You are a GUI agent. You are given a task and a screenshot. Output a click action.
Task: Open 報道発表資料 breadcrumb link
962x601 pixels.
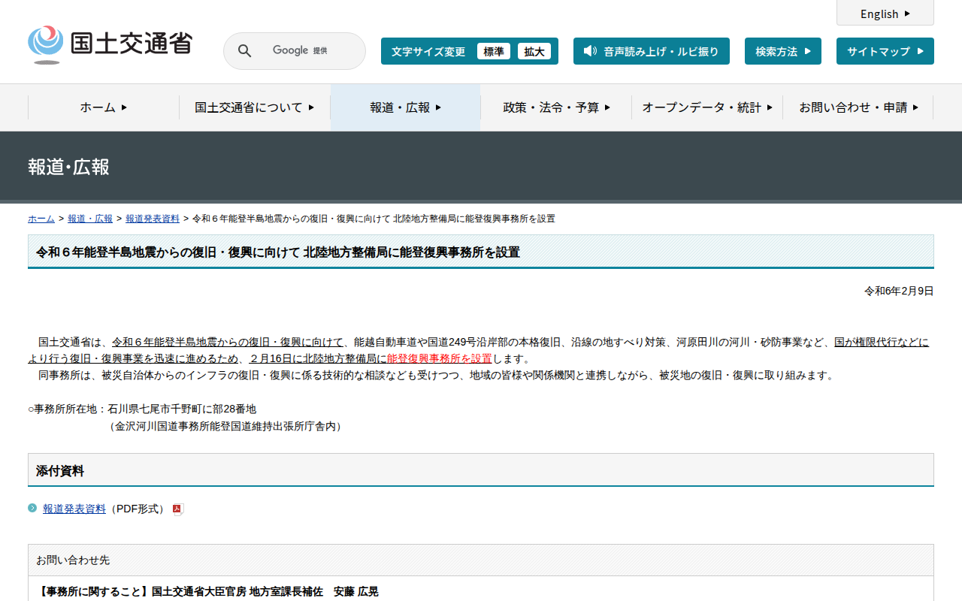153,219
